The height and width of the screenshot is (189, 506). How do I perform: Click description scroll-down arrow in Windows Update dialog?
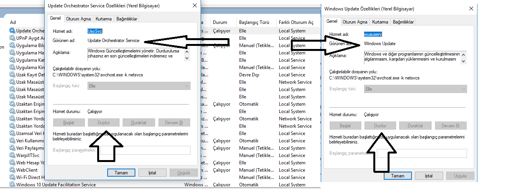pos(464,61)
